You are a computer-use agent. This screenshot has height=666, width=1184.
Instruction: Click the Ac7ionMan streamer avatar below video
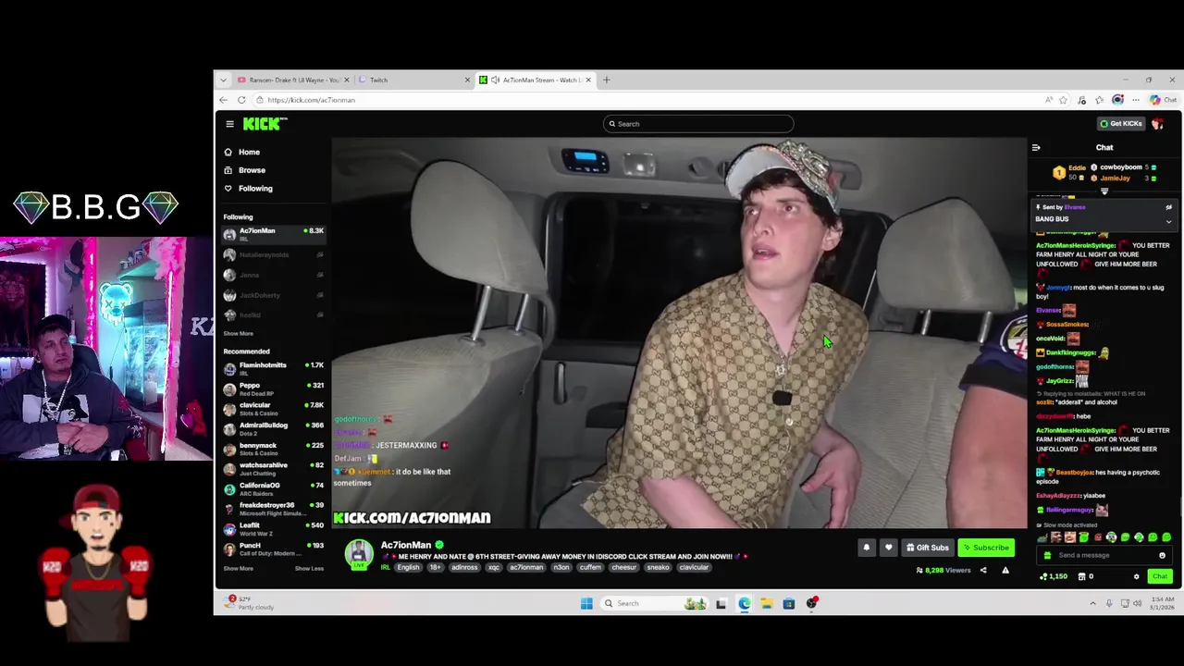click(x=359, y=554)
